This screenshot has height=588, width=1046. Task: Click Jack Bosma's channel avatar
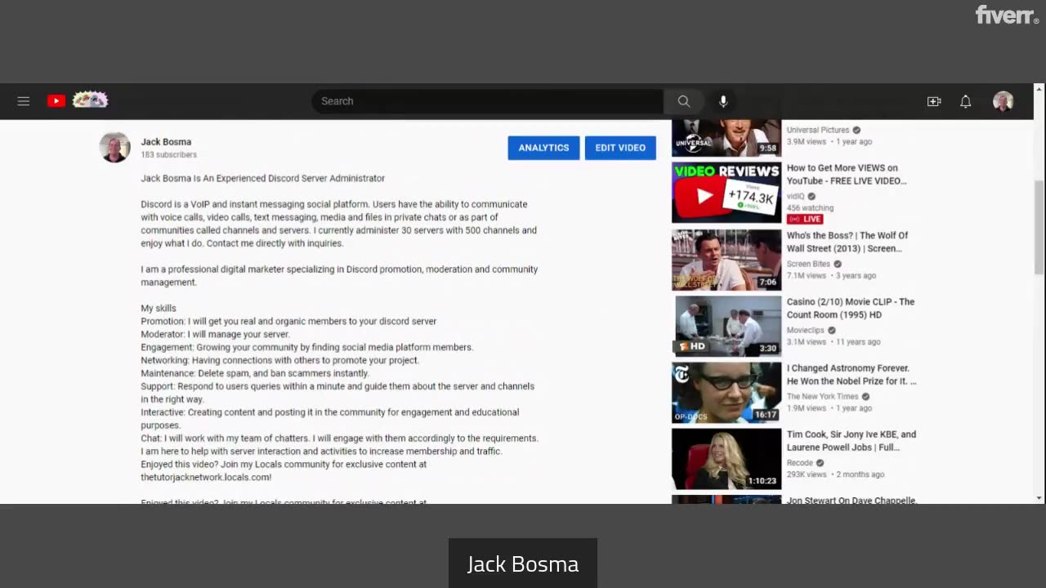(115, 148)
